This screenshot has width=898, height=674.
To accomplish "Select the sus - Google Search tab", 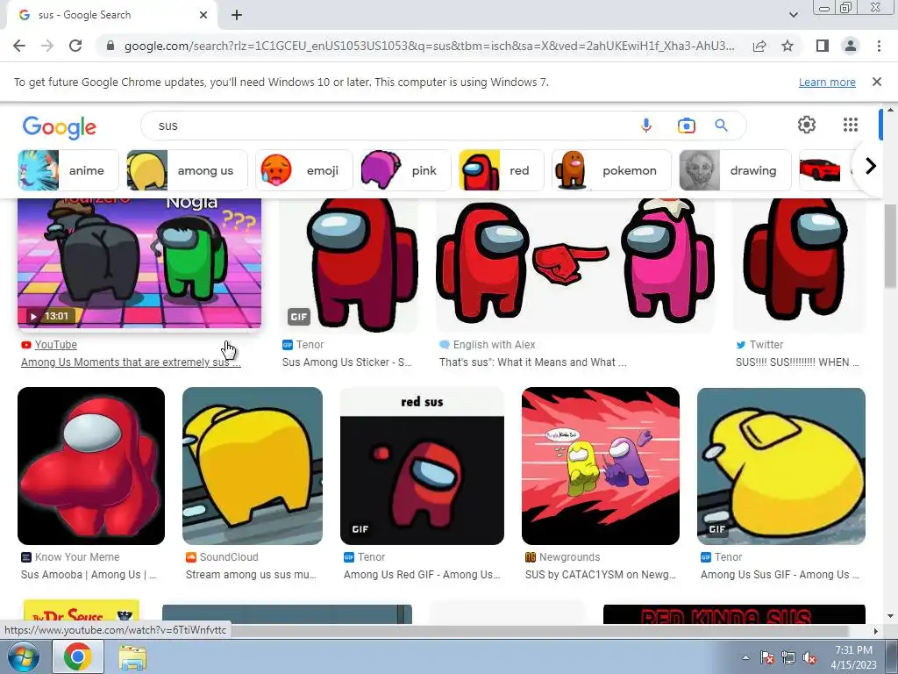I will tap(111, 15).
